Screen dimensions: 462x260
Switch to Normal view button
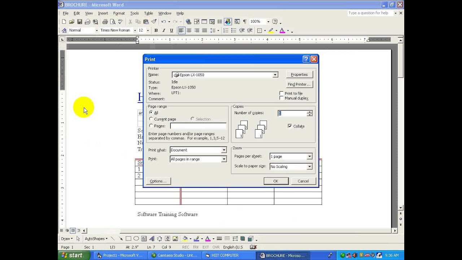coord(61,230)
